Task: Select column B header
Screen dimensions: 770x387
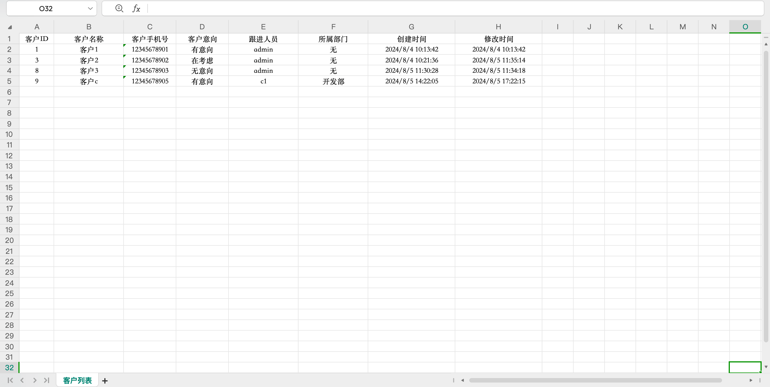Action: [x=89, y=27]
